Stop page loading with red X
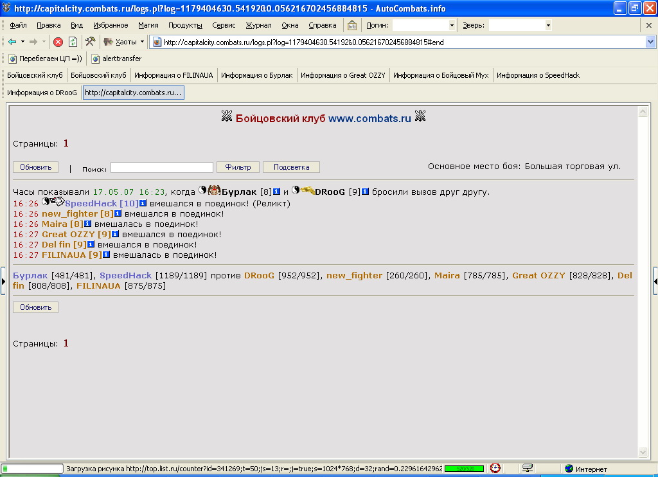Viewport: 658px width, 477px height. [58, 42]
